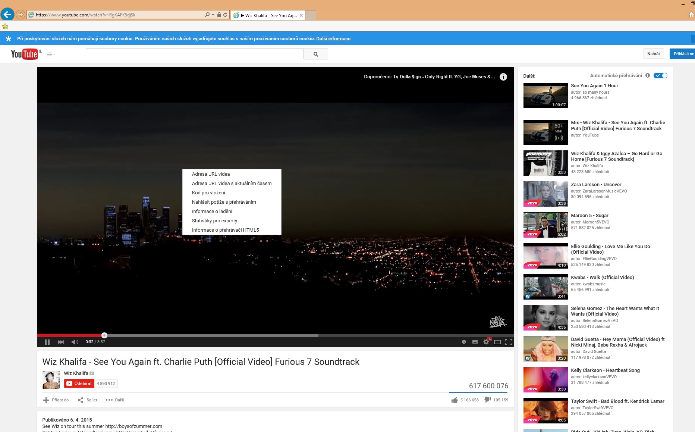The image size is (695, 432).
Task: Open See You Again 1 Hour thumbnail
Action: [x=546, y=96]
